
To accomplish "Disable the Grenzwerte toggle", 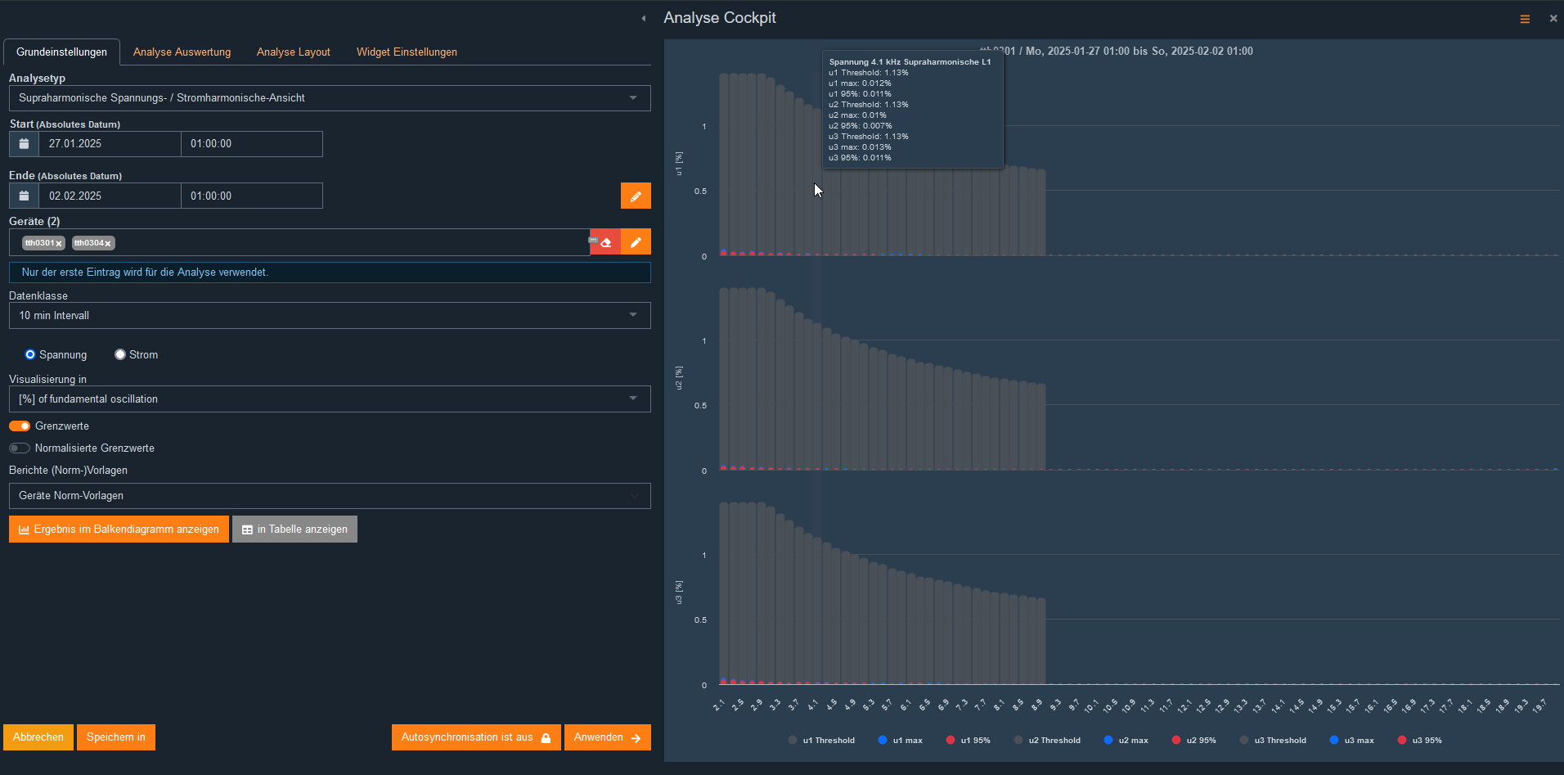I will [x=20, y=426].
